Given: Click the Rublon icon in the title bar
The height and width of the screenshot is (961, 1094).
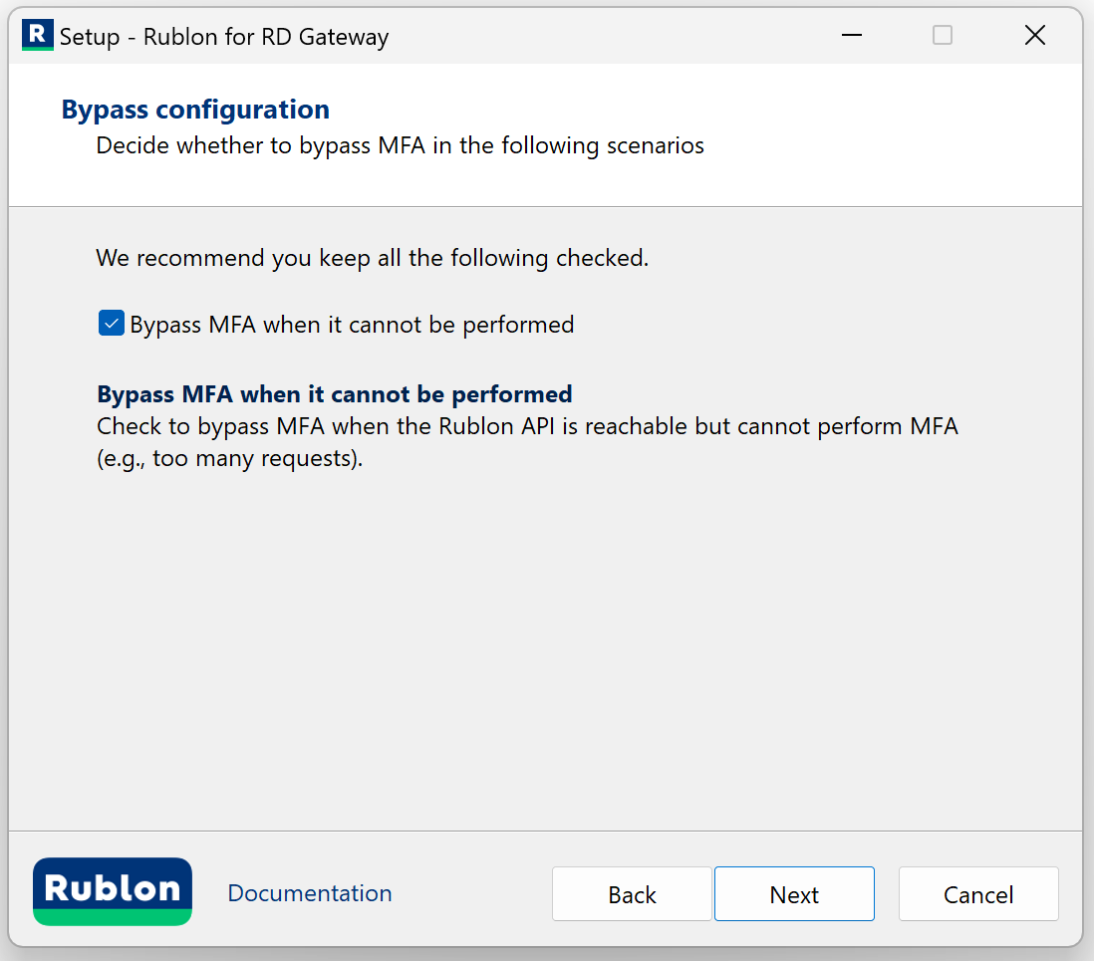Looking at the screenshot, I should coord(37,36).
